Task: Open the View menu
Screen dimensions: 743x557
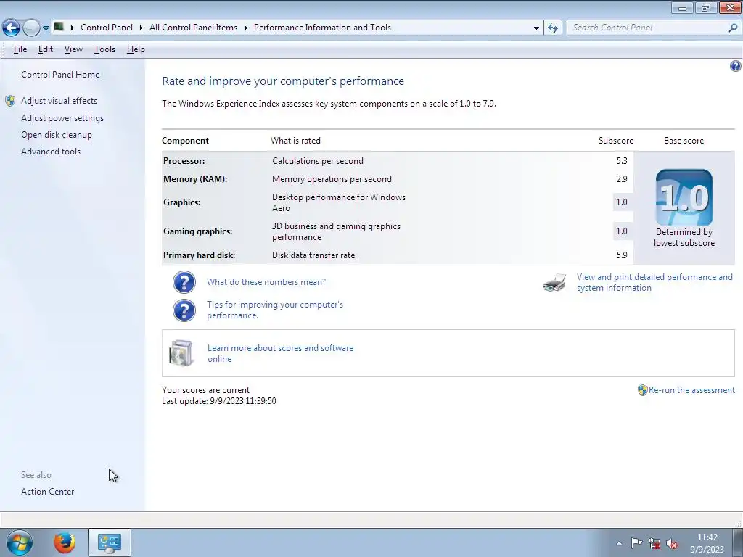Action: click(x=73, y=49)
